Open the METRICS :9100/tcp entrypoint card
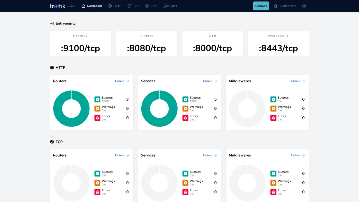Viewport: 359px width, 202px height. [80, 43]
